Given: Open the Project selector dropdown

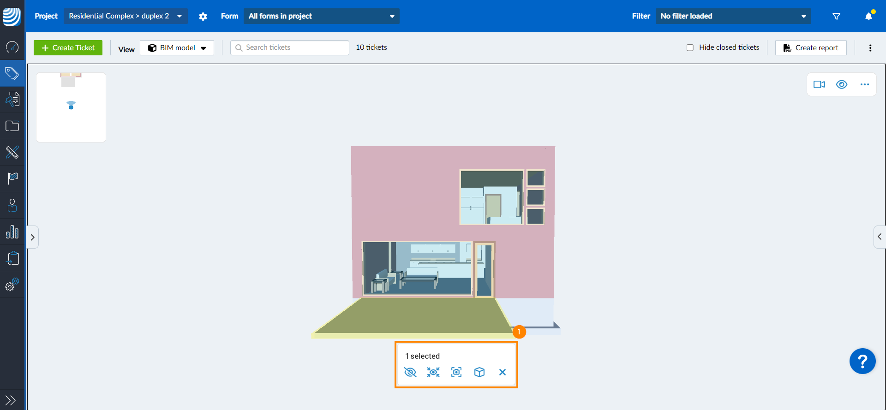Looking at the screenshot, I should coord(126,16).
